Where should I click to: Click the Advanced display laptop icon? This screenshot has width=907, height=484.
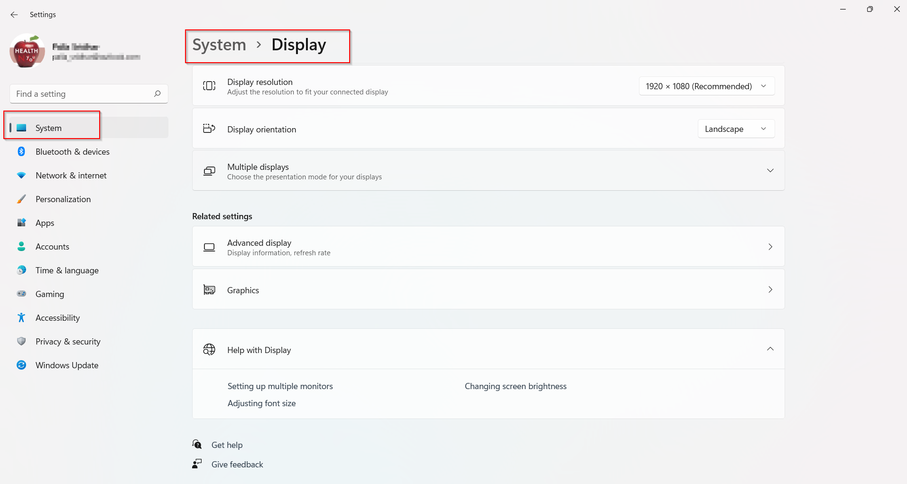click(209, 247)
